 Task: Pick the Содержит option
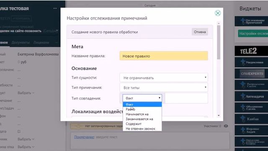click(x=142, y=124)
